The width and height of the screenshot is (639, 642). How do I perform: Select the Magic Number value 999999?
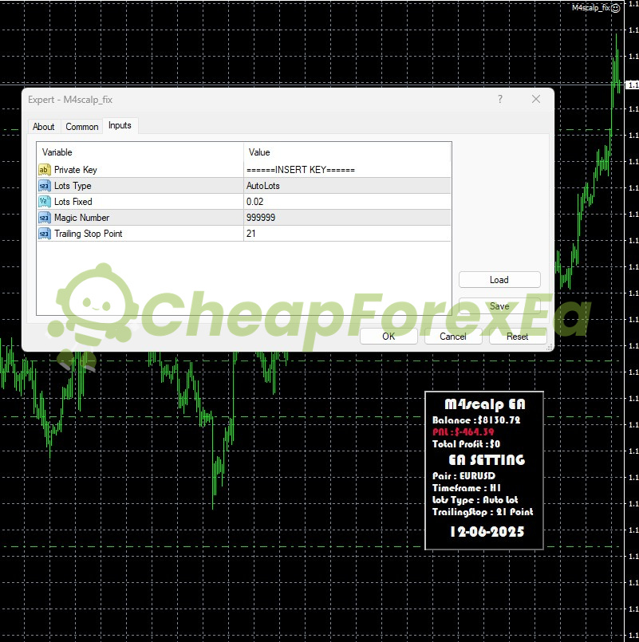point(347,218)
